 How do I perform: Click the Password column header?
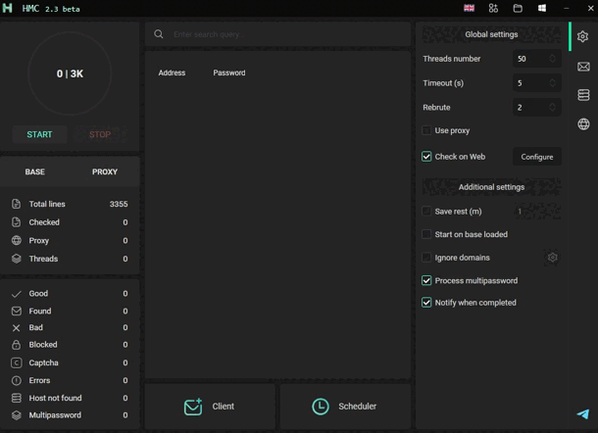coord(229,72)
